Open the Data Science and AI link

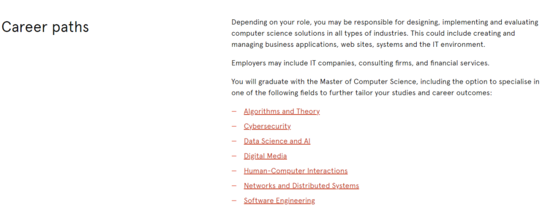pyautogui.click(x=277, y=141)
